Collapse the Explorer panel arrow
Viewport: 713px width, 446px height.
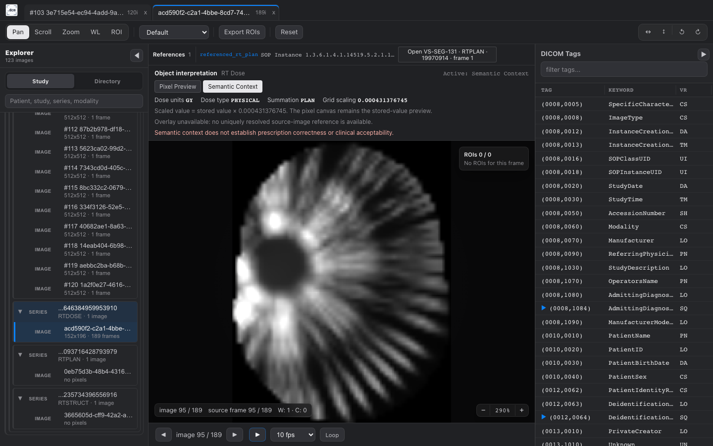pos(137,56)
